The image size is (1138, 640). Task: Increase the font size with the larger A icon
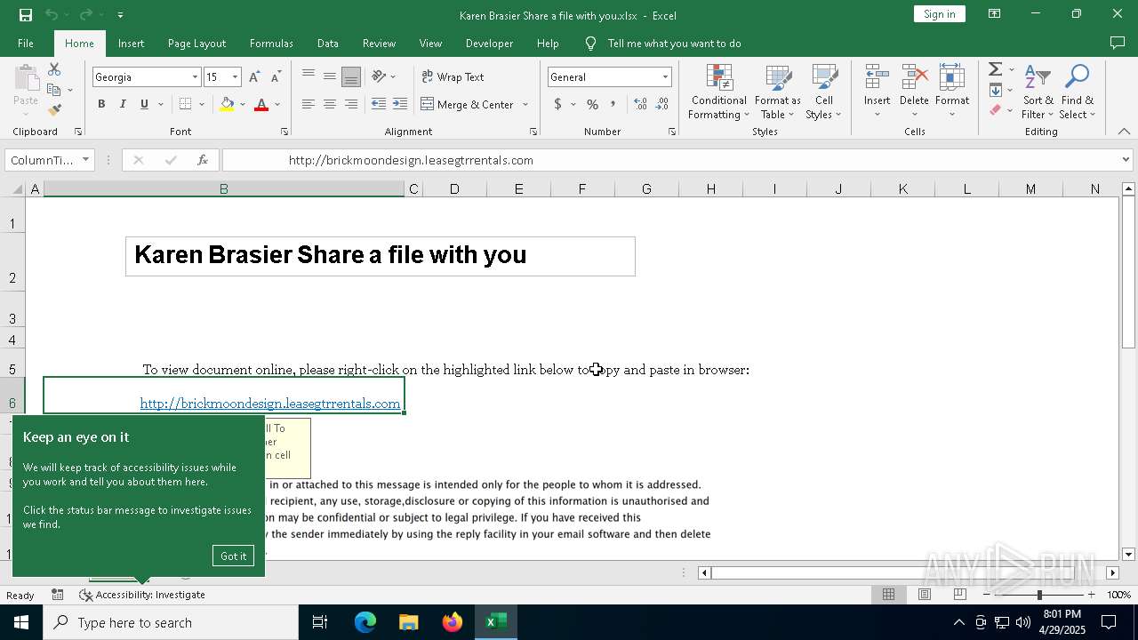click(x=255, y=77)
